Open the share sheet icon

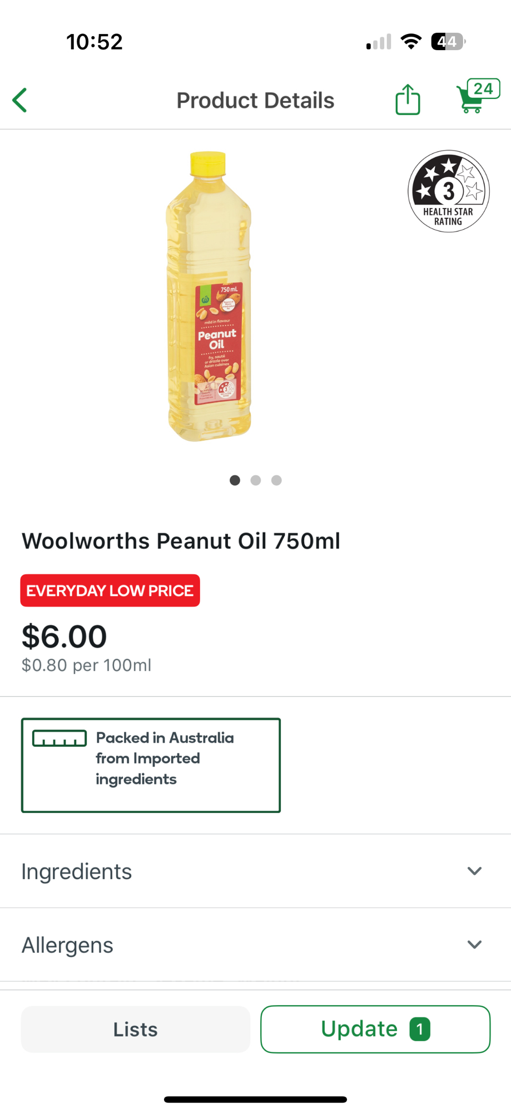tap(408, 100)
